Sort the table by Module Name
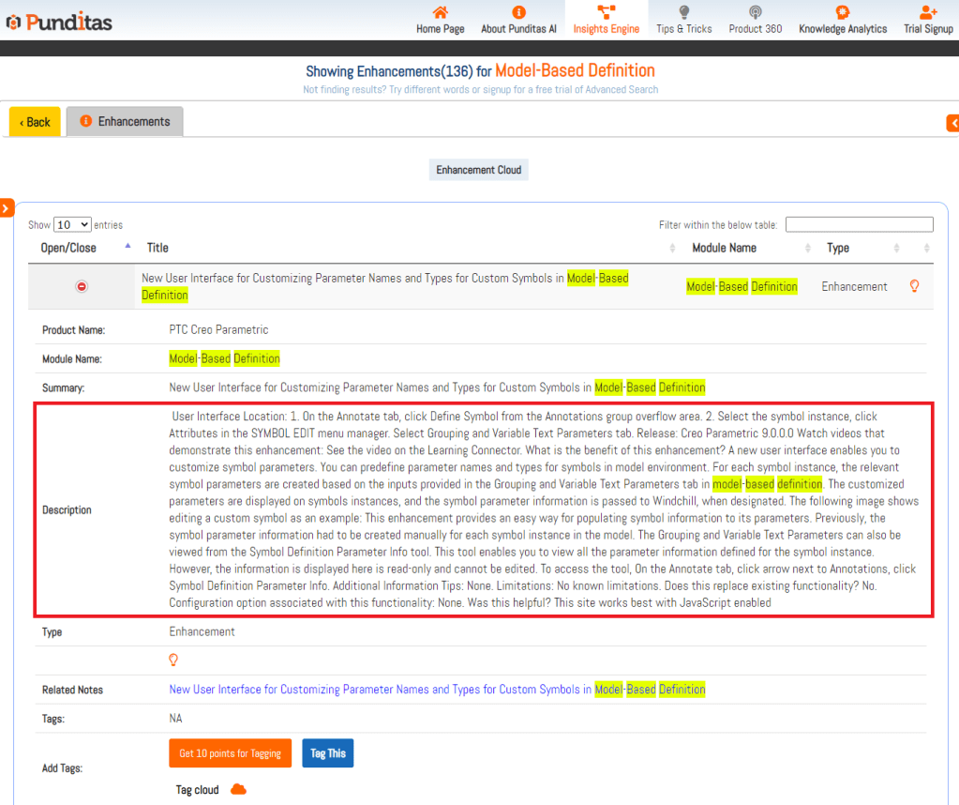Viewport: 959px width, 805px height. coord(724,248)
